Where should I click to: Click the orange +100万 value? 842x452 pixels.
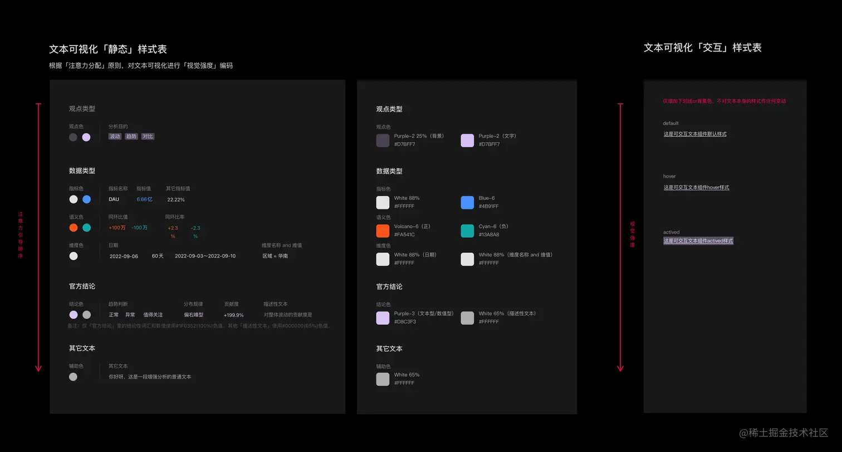pyautogui.click(x=117, y=227)
